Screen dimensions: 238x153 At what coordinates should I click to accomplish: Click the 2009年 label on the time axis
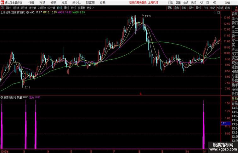[5, 151]
